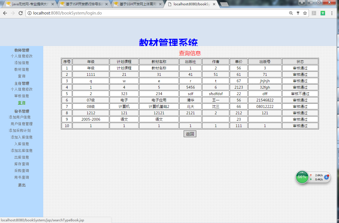Bookmark this page with star icon
Image resolution: width=339 pixels, height=223 pixels.
pyautogui.click(x=305, y=13)
